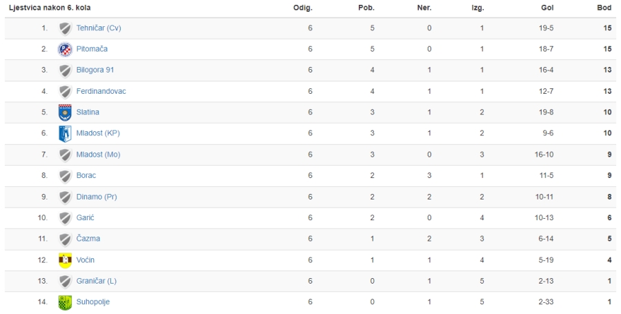Click the Pitomača club crest icon

click(65, 50)
